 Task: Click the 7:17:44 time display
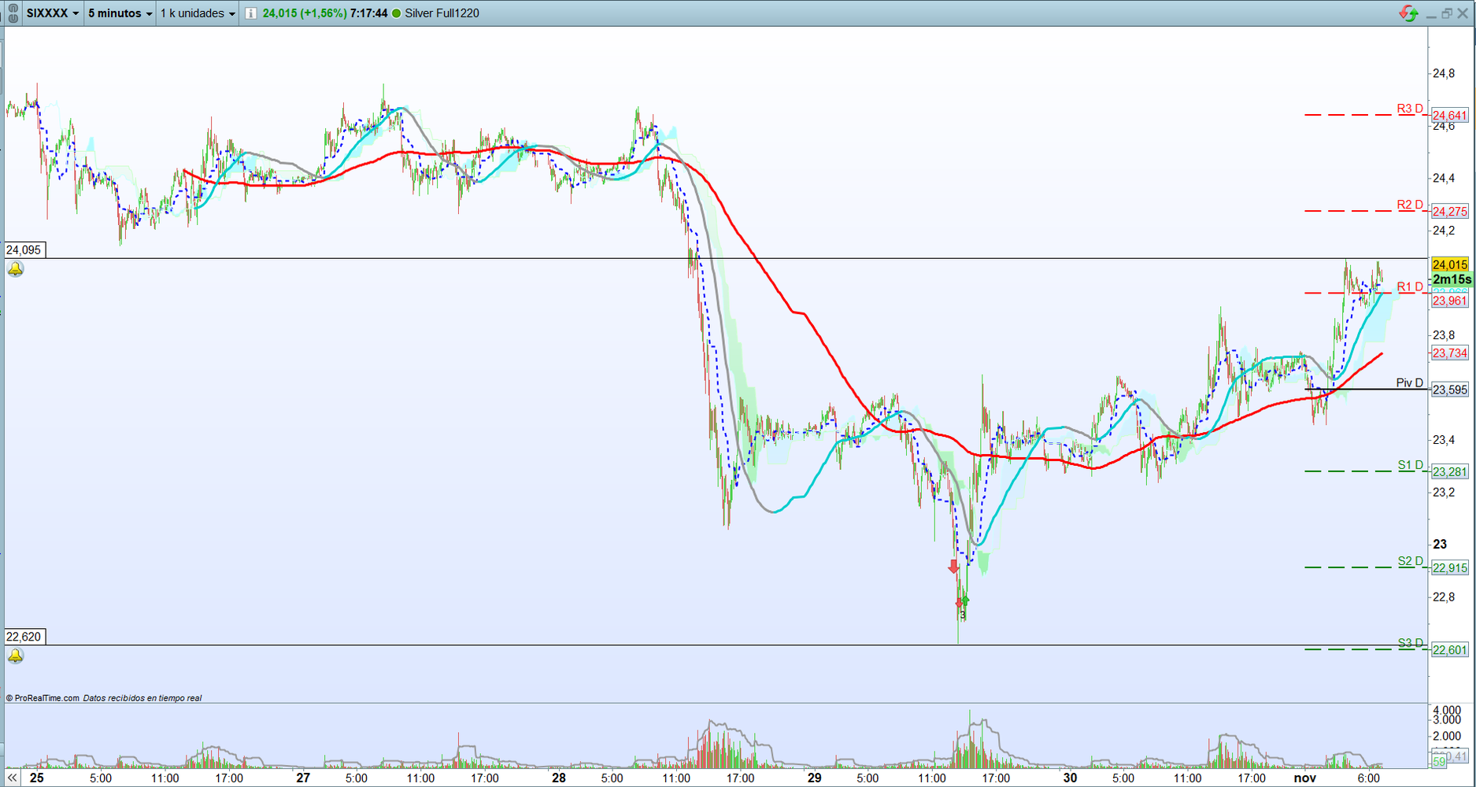pyautogui.click(x=368, y=13)
